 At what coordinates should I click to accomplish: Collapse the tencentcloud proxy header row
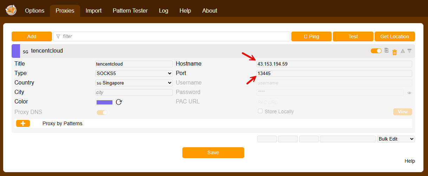pos(213,51)
